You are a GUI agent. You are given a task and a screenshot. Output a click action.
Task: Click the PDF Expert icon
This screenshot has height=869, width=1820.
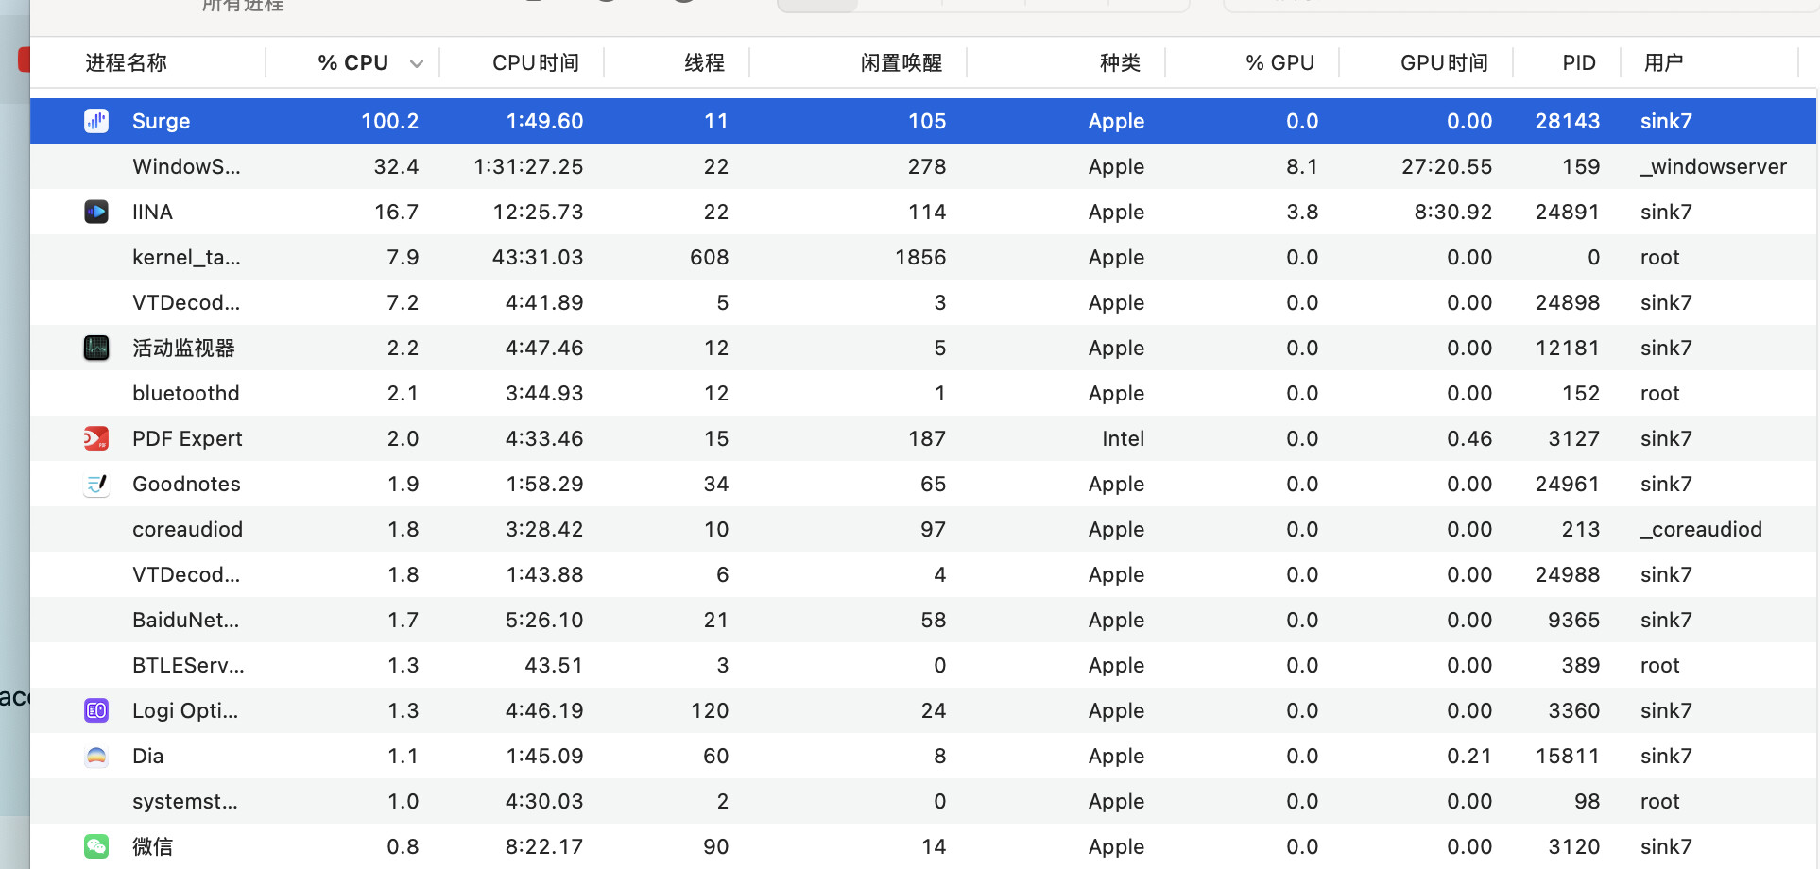tap(96, 438)
